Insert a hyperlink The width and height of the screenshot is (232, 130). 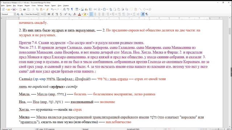[x=111, y=9]
